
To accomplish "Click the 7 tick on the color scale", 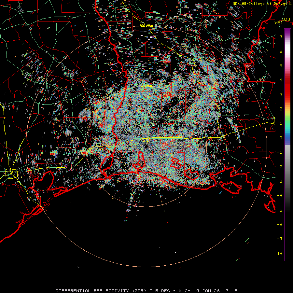I will tap(281, 36).
